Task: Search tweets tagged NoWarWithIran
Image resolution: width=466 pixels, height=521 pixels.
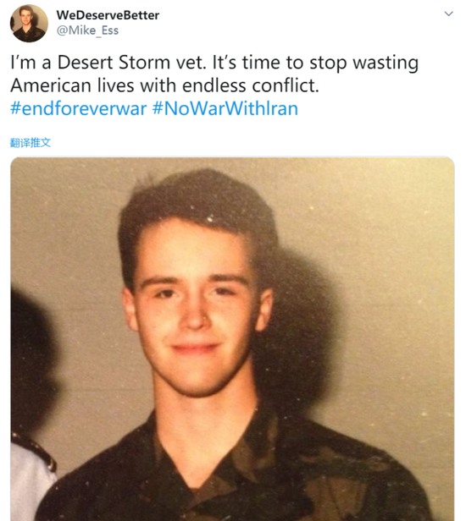Action: [x=225, y=108]
